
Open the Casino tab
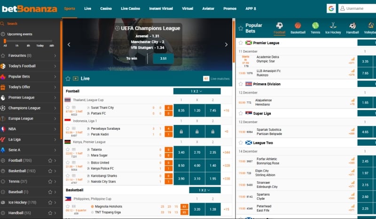point(106,8)
